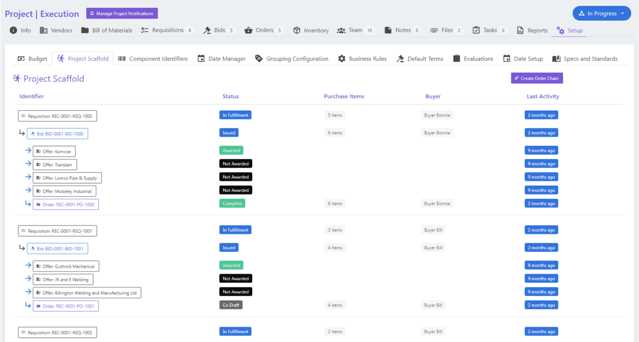Click the Bids icon in the top navigation
The image size is (639, 342).
(x=206, y=31)
